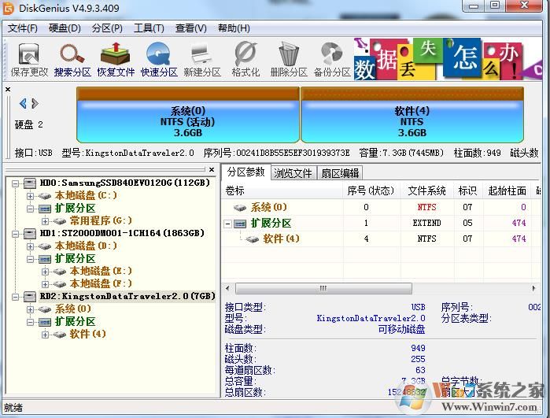Collapse 扩展分区 row in partition table
This screenshot has width=550, height=418.
[x=229, y=224]
